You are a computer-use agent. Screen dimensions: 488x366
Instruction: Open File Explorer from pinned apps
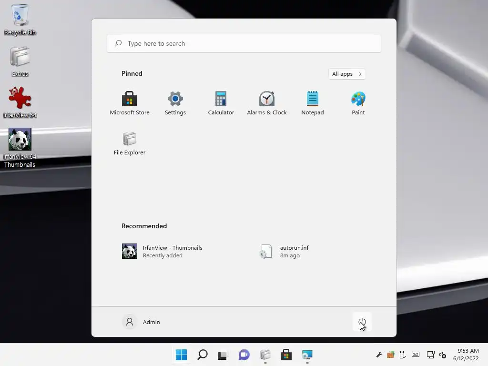(130, 143)
